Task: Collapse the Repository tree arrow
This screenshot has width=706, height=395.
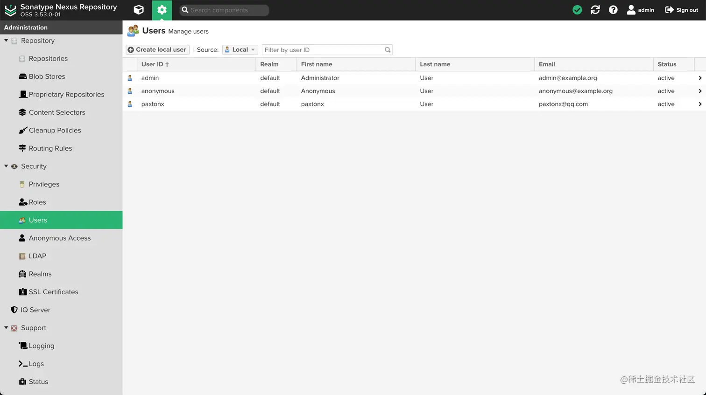Action: pyautogui.click(x=6, y=41)
